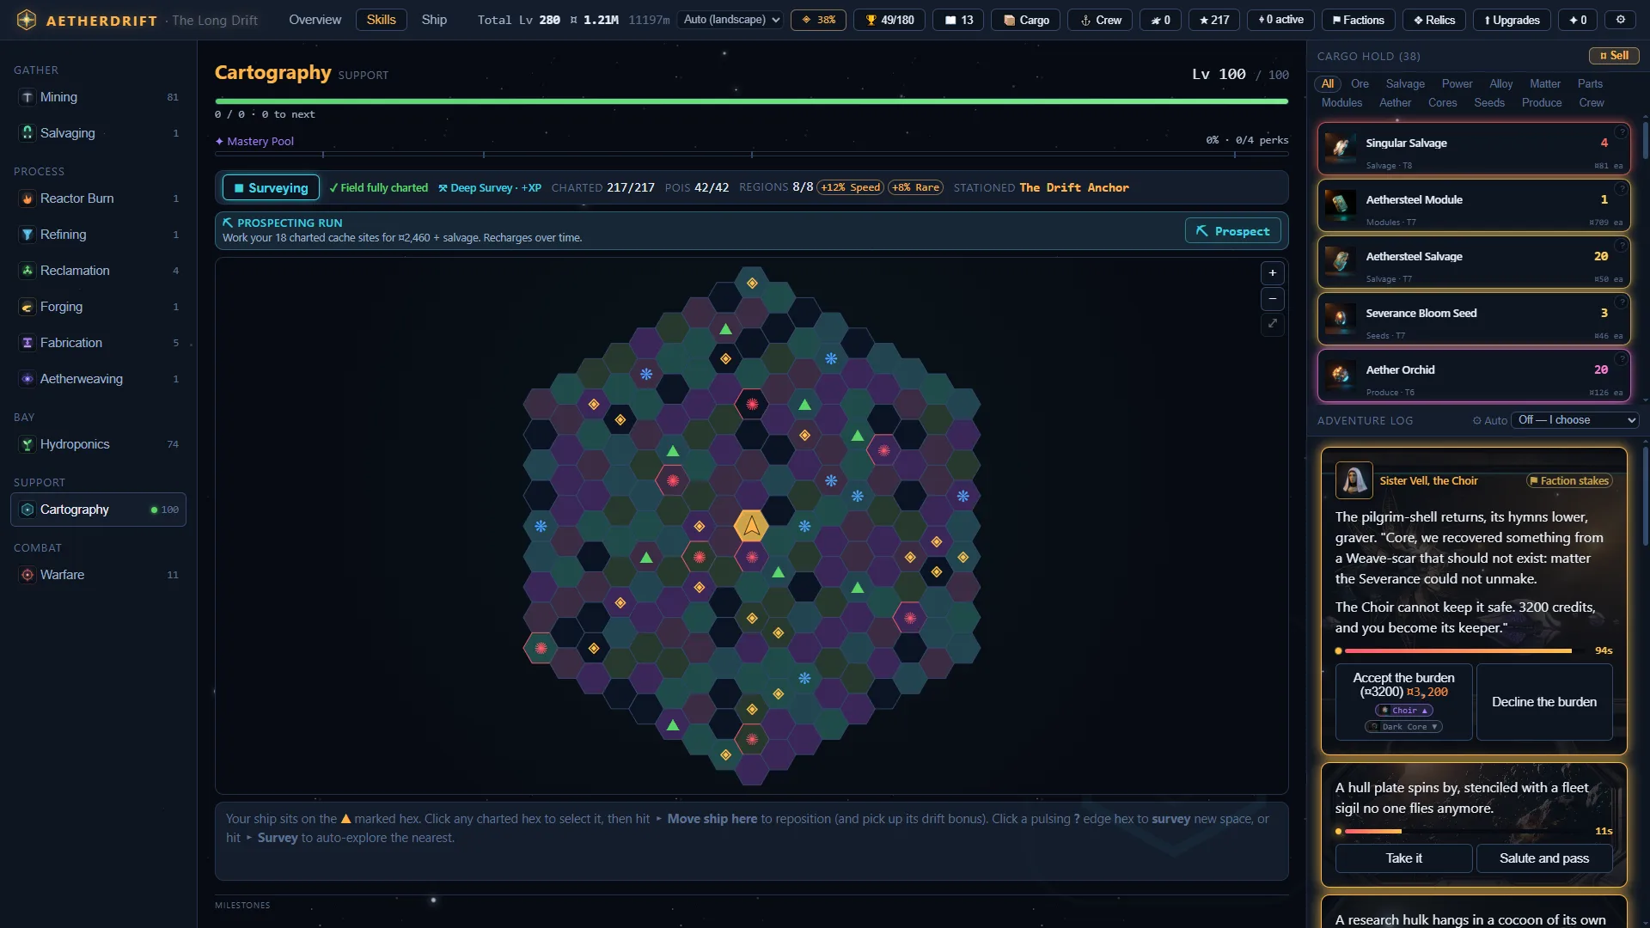Select the Cartography skill row

pyautogui.click(x=98, y=510)
